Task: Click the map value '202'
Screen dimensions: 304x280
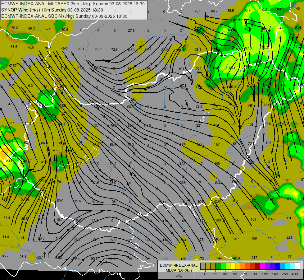Action: point(217,182)
